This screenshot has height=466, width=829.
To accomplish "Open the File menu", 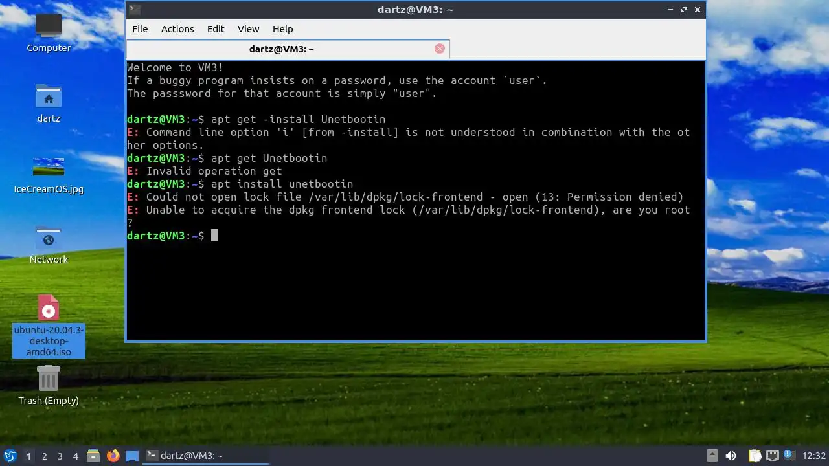I will tap(140, 29).
